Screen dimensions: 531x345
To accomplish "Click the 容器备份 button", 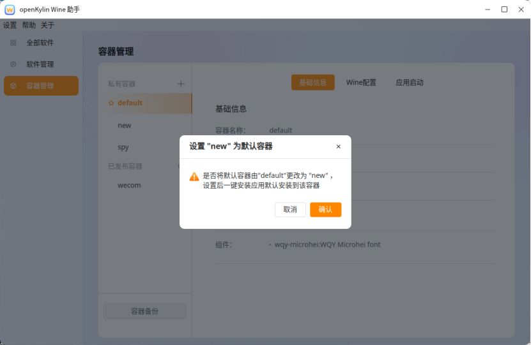I will (x=144, y=311).
